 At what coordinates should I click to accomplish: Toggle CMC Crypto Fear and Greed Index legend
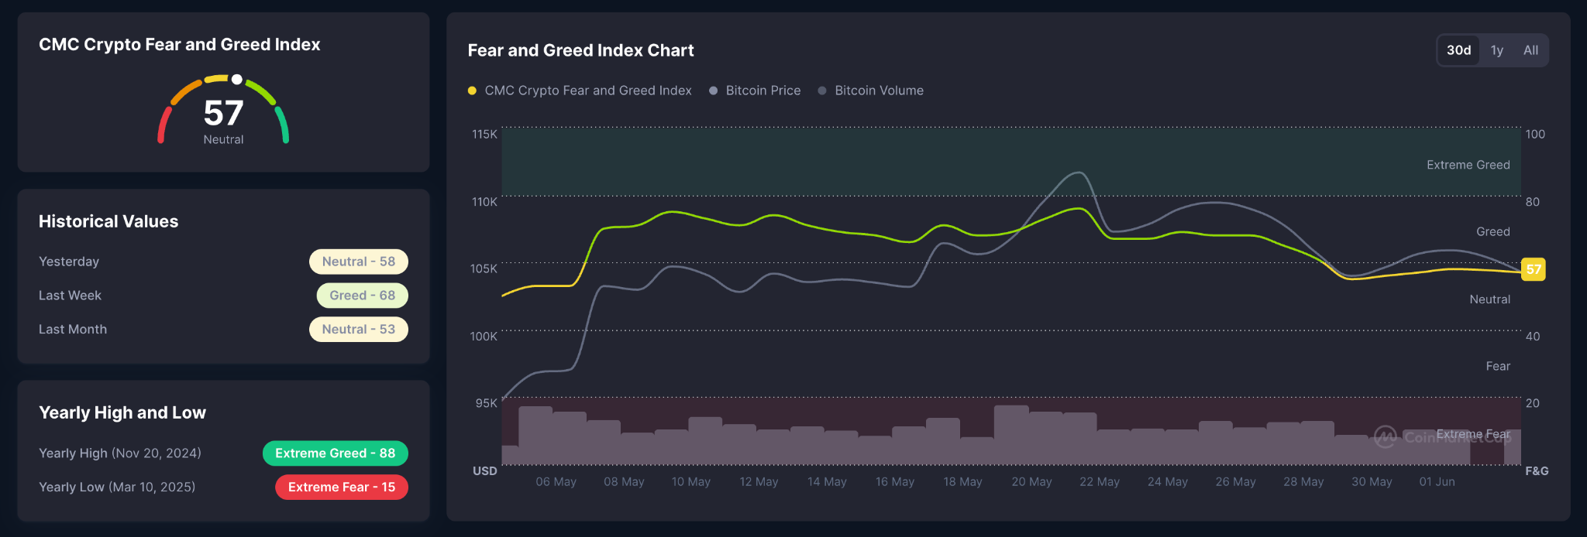pyautogui.click(x=580, y=91)
